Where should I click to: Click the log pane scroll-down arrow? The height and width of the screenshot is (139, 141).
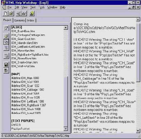138,131
